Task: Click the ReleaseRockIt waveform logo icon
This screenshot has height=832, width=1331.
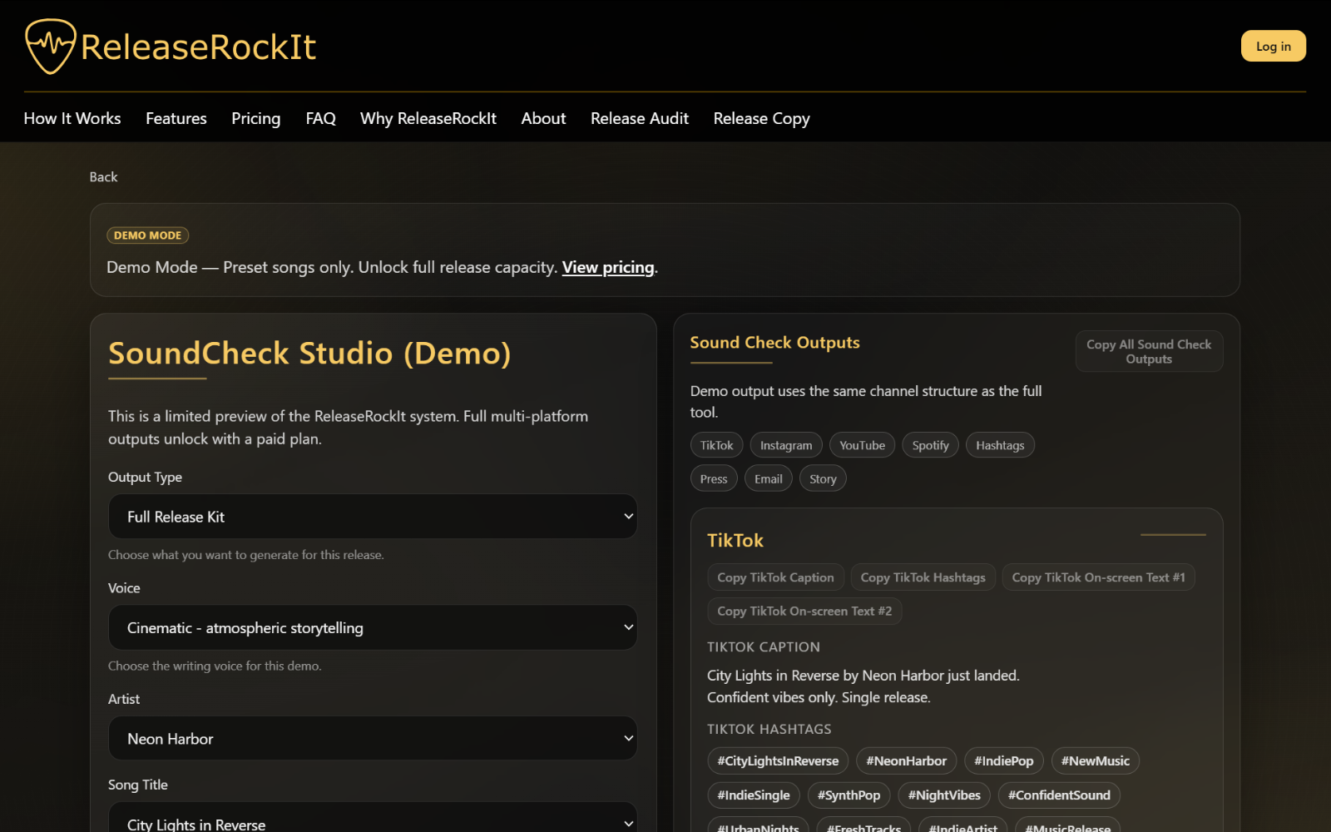Action: tap(49, 46)
